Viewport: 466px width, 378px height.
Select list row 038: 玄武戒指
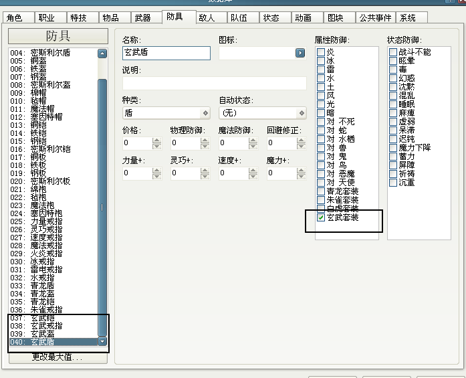[x=53, y=326]
